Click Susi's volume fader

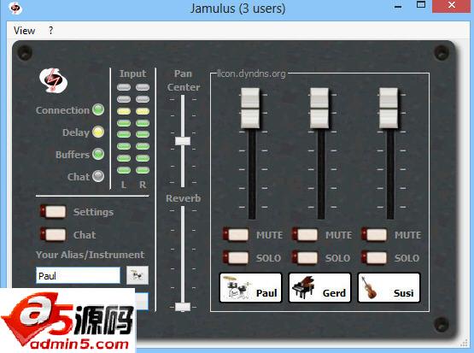click(389, 108)
